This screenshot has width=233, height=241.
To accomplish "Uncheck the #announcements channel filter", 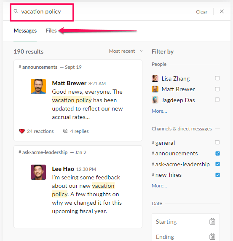I will [217, 153].
